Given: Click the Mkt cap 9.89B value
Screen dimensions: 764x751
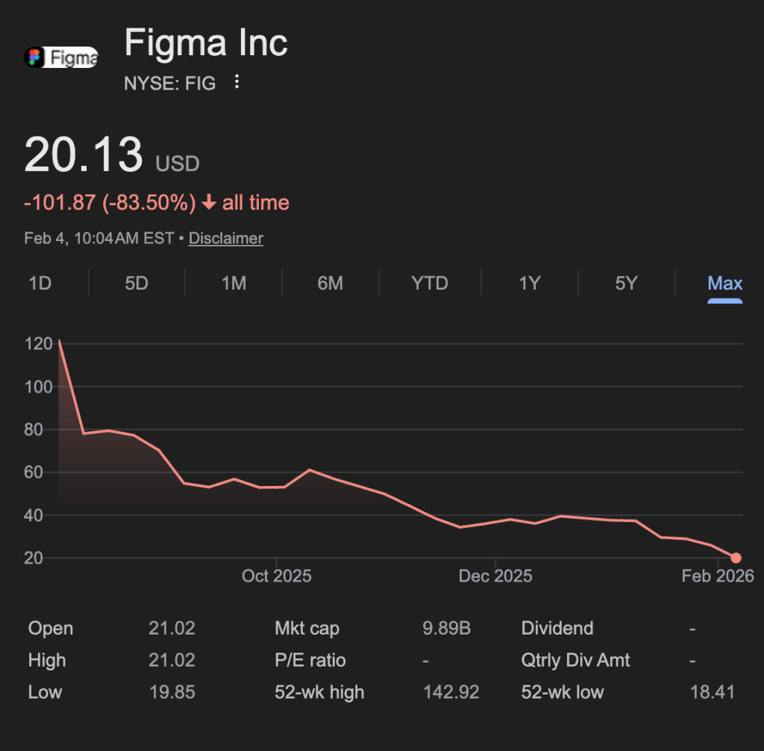Looking at the screenshot, I should [446, 629].
